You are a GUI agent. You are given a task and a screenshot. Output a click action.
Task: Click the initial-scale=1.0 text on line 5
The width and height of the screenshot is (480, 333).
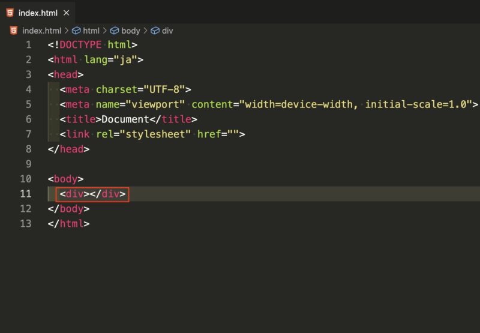[x=416, y=104]
